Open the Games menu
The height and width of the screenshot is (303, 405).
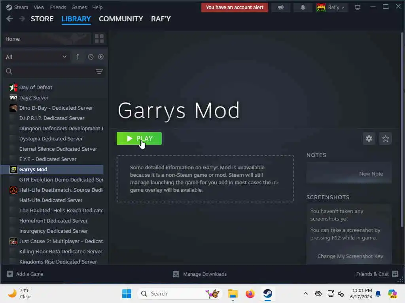pyautogui.click(x=79, y=7)
